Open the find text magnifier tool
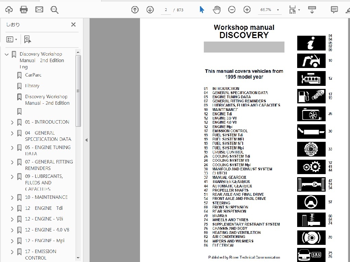The height and width of the screenshot is (262, 350). 55,10
